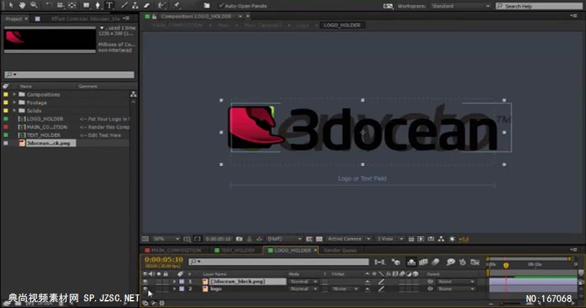The height and width of the screenshot is (308, 586).
Task: Enable Auto-Open Panels checkbox
Action: click(x=221, y=6)
